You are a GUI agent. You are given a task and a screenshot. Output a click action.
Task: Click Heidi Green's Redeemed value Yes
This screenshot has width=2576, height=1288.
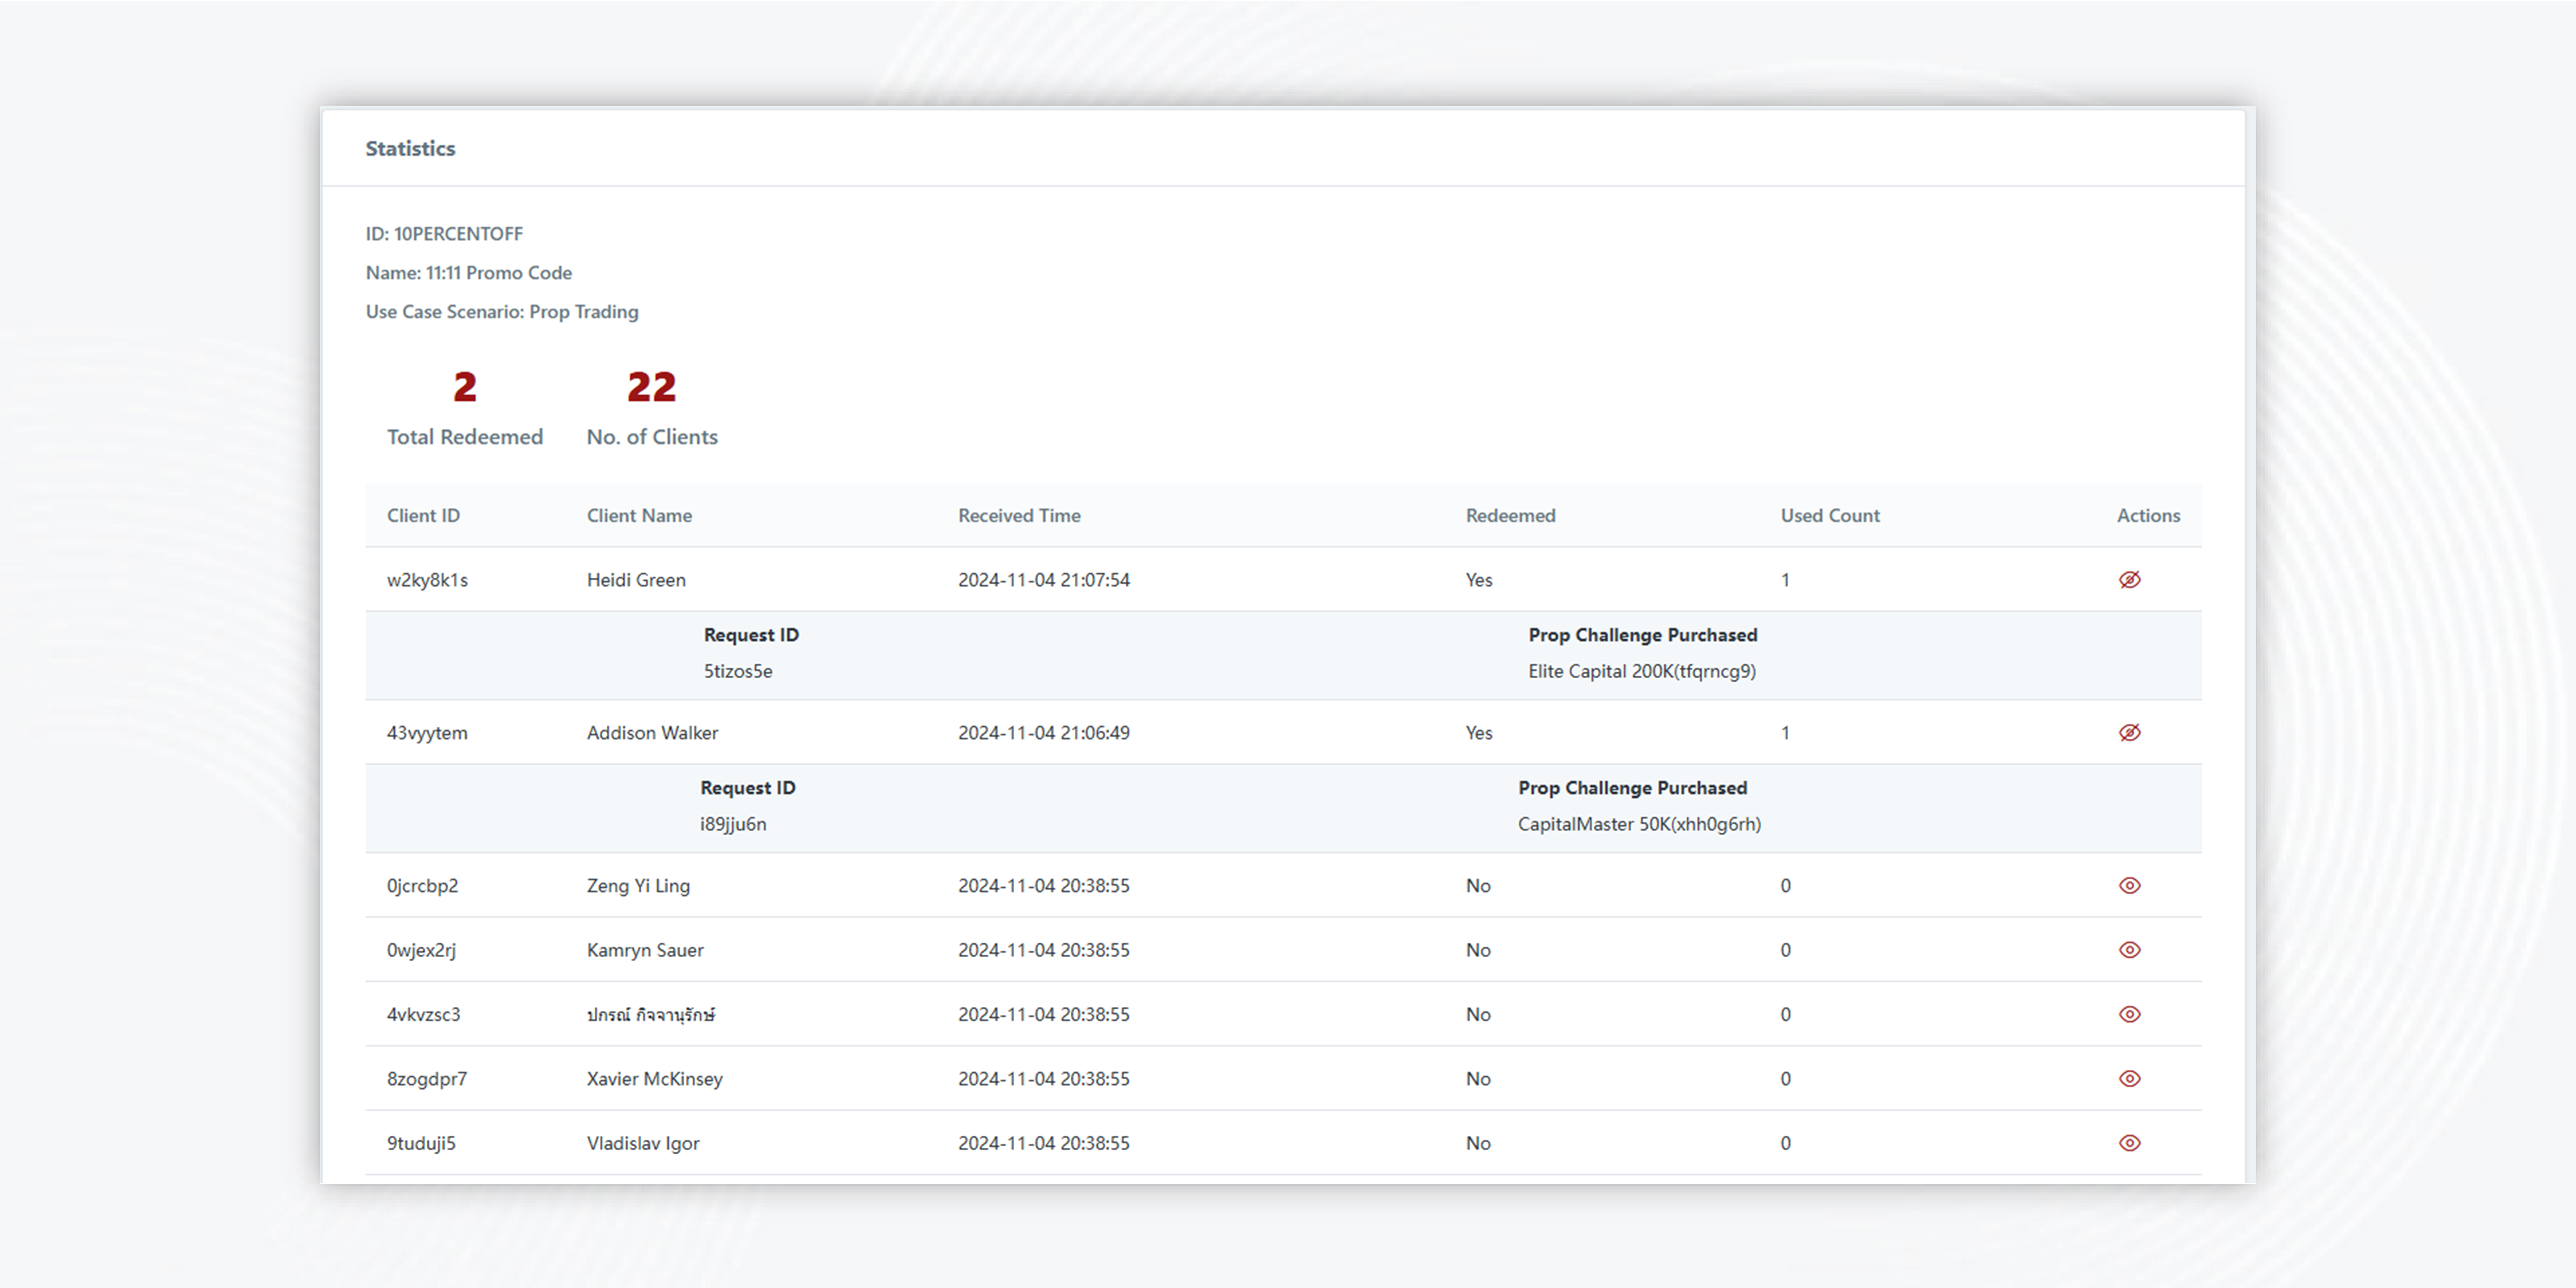(1479, 580)
